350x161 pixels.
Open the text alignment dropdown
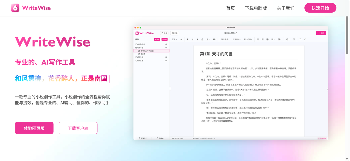point(273,40)
